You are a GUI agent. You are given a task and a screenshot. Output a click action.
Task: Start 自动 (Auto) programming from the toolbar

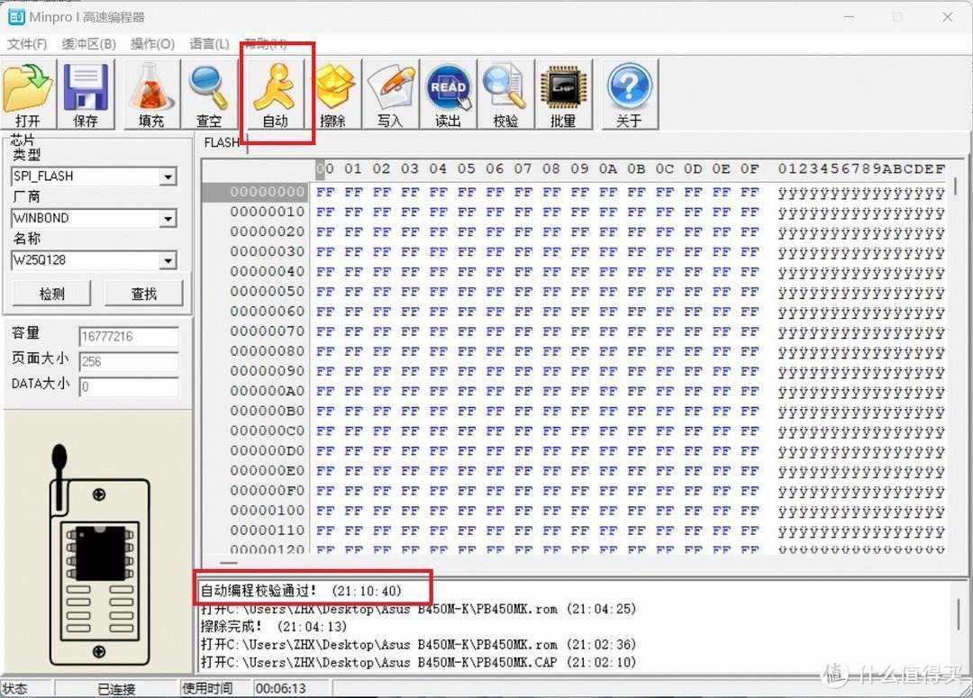[x=275, y=95]
